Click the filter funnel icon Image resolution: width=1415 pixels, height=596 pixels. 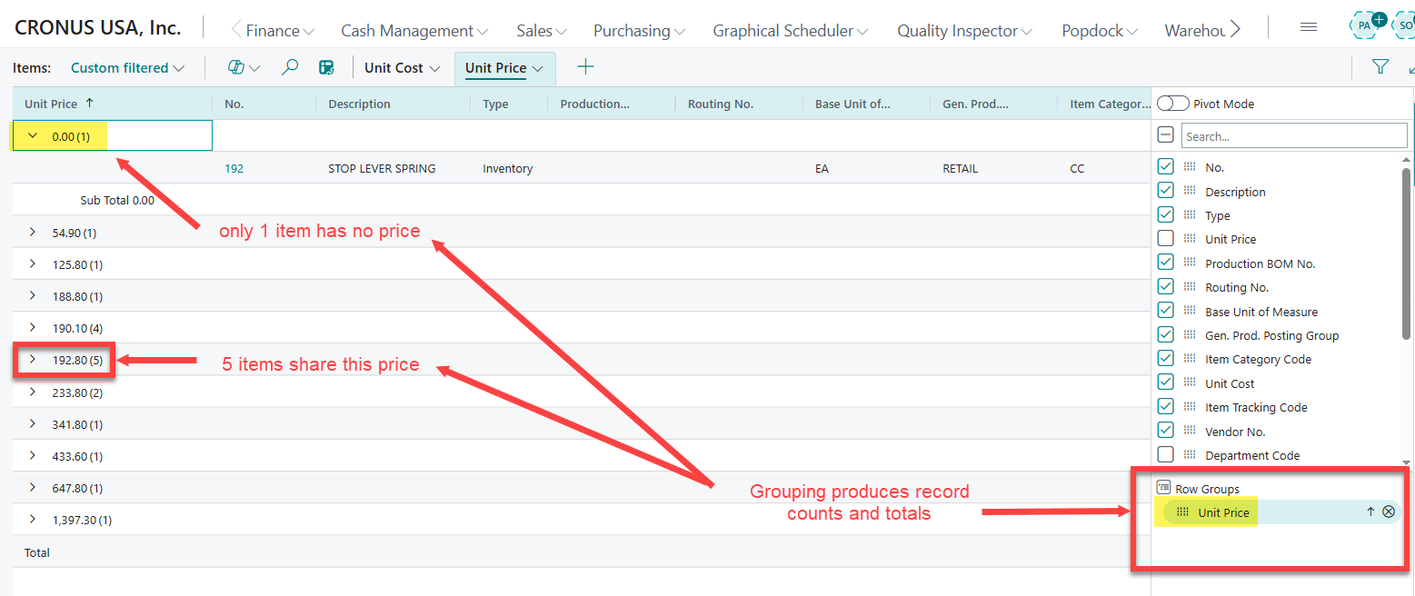(1380, 66)
